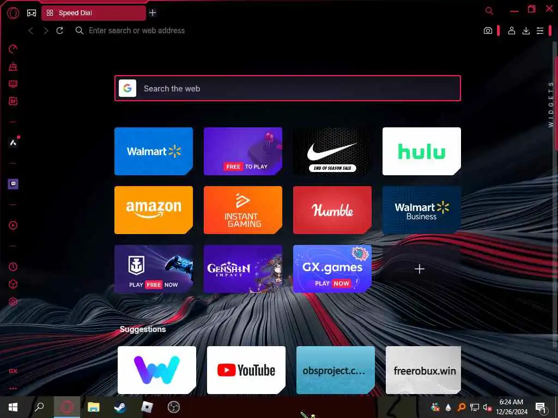The height and width of the screenshot is (418, 558).
Task: Open the Walmart Business tile
Action: coord(422,210)
